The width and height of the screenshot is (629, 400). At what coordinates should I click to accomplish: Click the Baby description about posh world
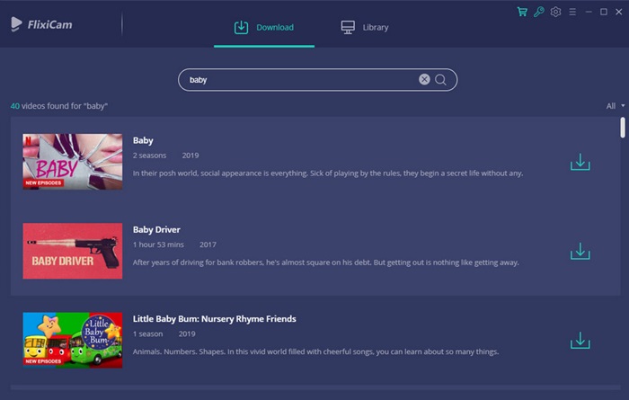click(x=328, y=173)
